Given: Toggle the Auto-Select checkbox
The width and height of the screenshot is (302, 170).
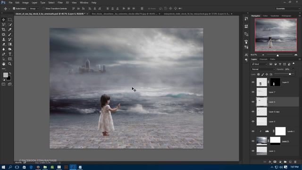Looking at the screenshot, I should coord(14,8).
